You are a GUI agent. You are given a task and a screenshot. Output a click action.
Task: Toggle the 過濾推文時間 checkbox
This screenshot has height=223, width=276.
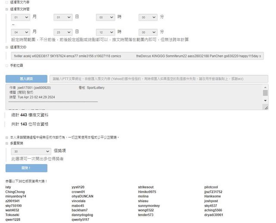point(6,9)
